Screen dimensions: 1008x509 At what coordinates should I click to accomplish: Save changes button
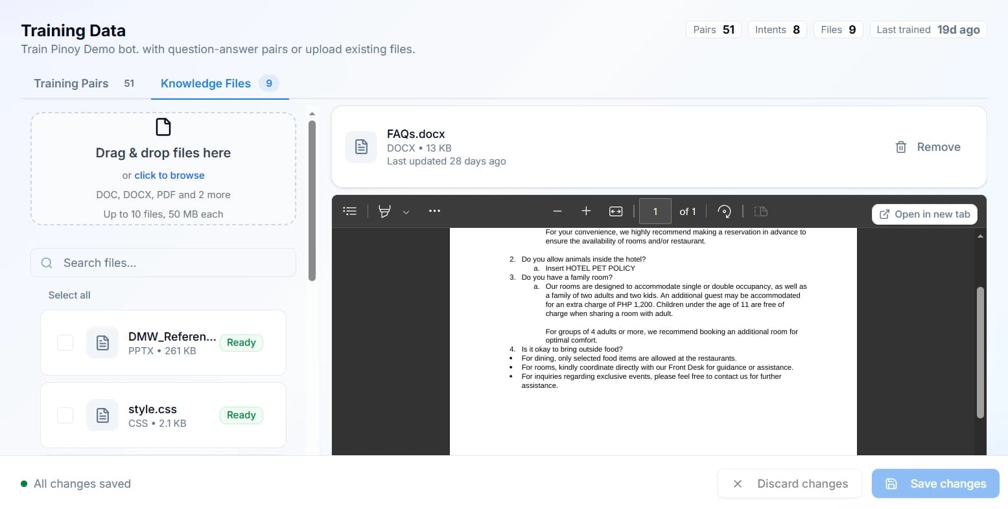935,484
